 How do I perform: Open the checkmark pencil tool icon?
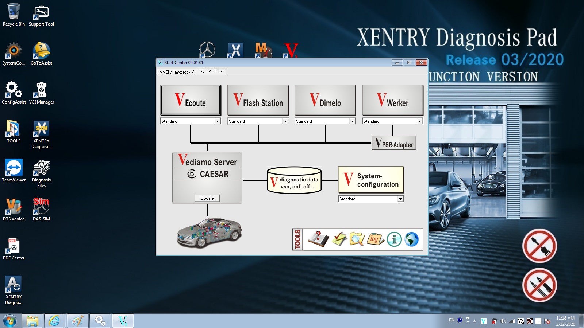click(339, 239)
